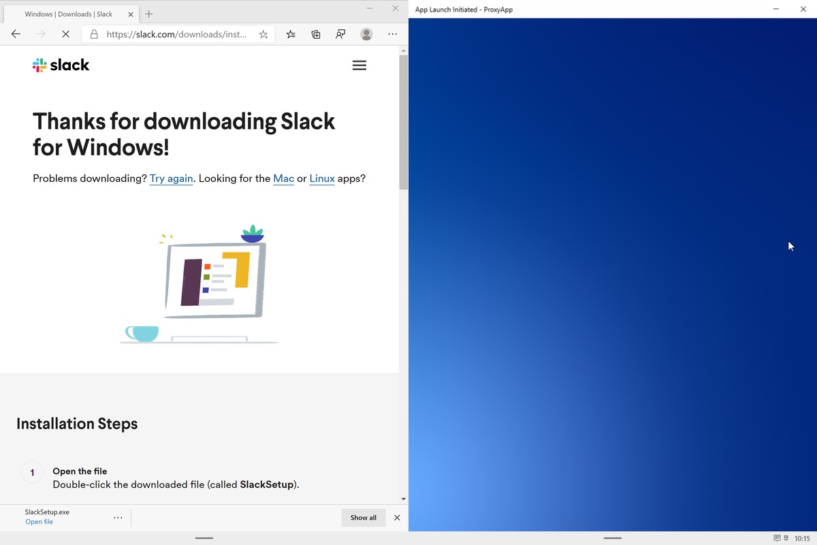Open Edge Settings and more menu
The height and width of the screenshot is (545, 817).
click(392, 34)
